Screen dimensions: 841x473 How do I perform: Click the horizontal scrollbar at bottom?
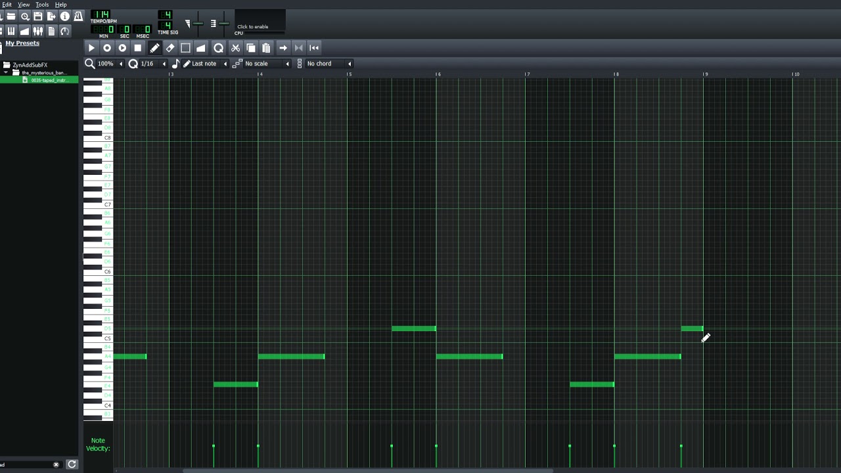click(367, 470)
